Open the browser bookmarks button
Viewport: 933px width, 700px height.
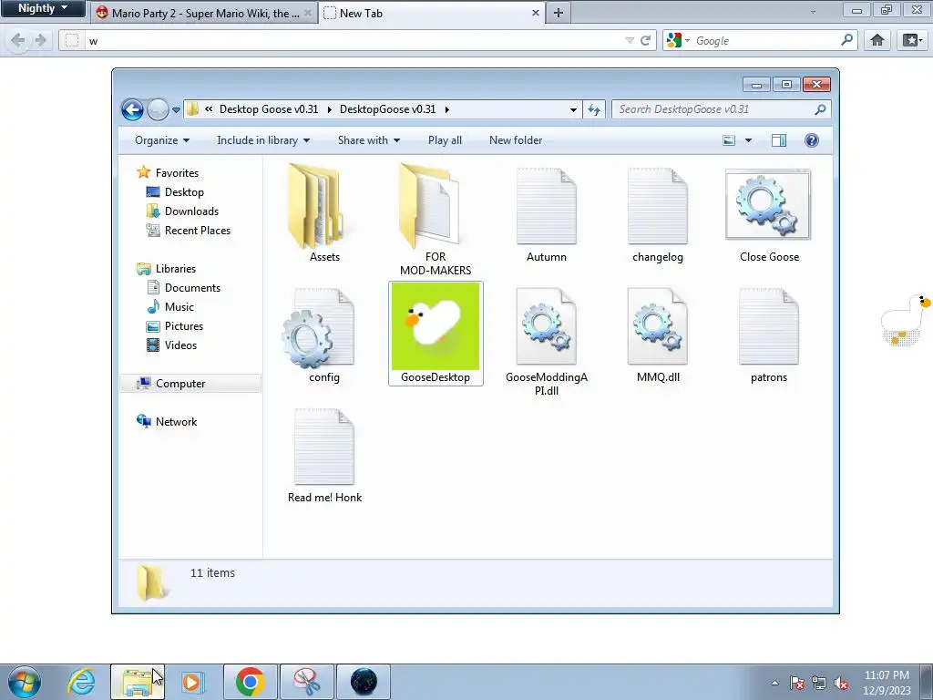[x=912, y=40]
